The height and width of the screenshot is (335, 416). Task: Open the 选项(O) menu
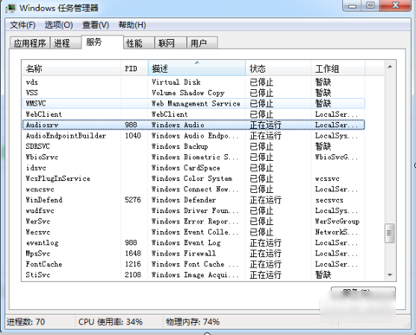59,25
